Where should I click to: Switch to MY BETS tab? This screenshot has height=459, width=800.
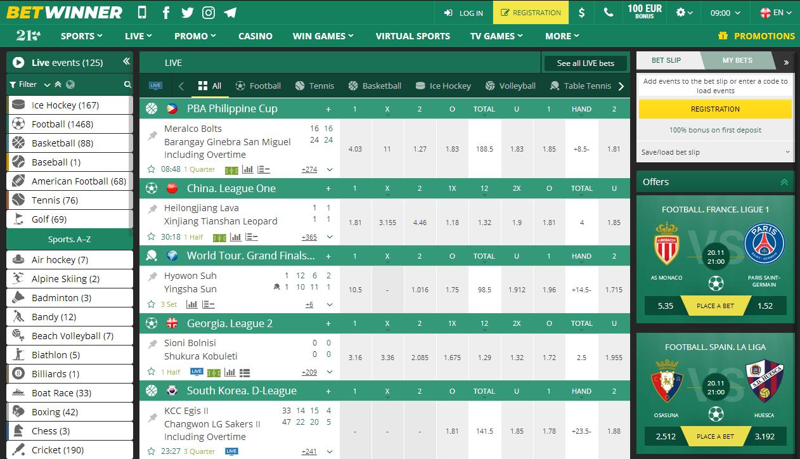[737, 60]
